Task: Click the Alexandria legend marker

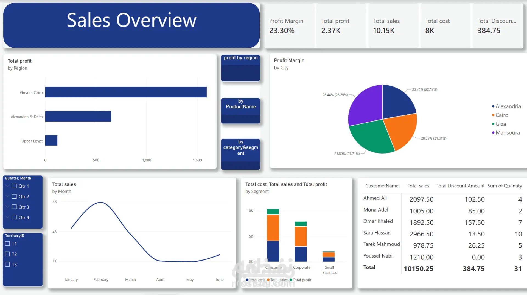Action: pos(493,106)
